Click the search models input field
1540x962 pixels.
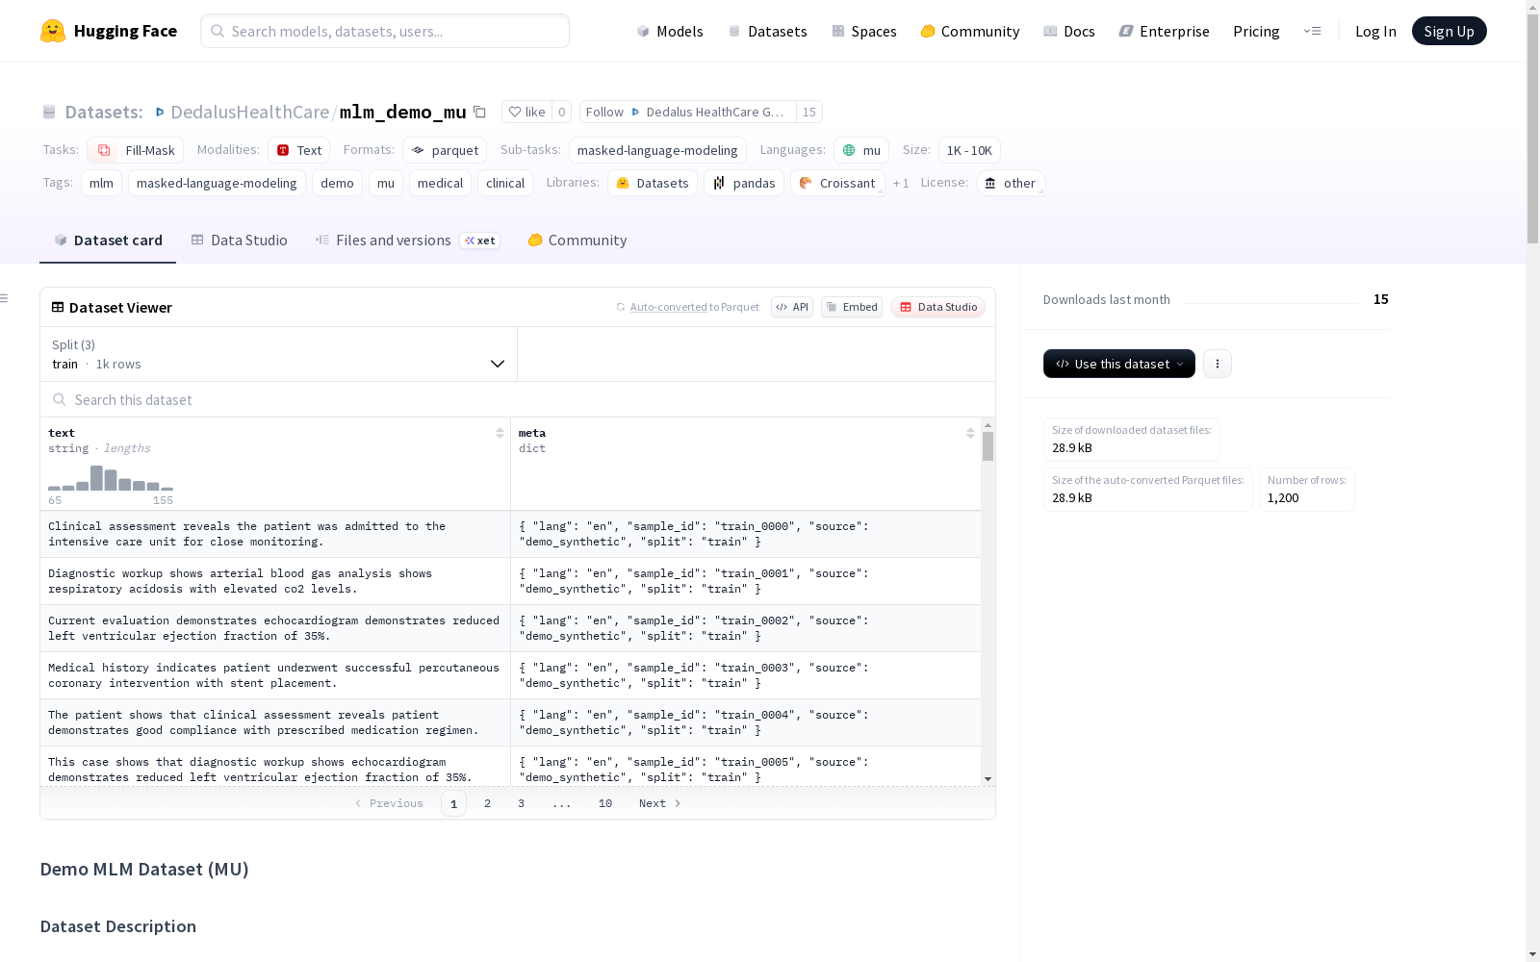point(385,31)
